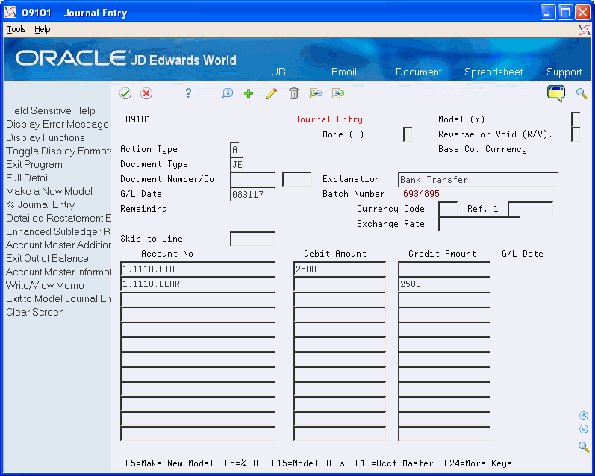Click Exit Program link
The height and width of the screenshot is (476, 595).
tap(34, 164)
